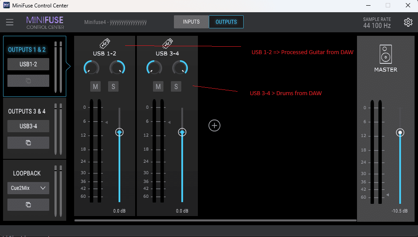Click the right pan knob of USB 1-2

pos(117,68)
